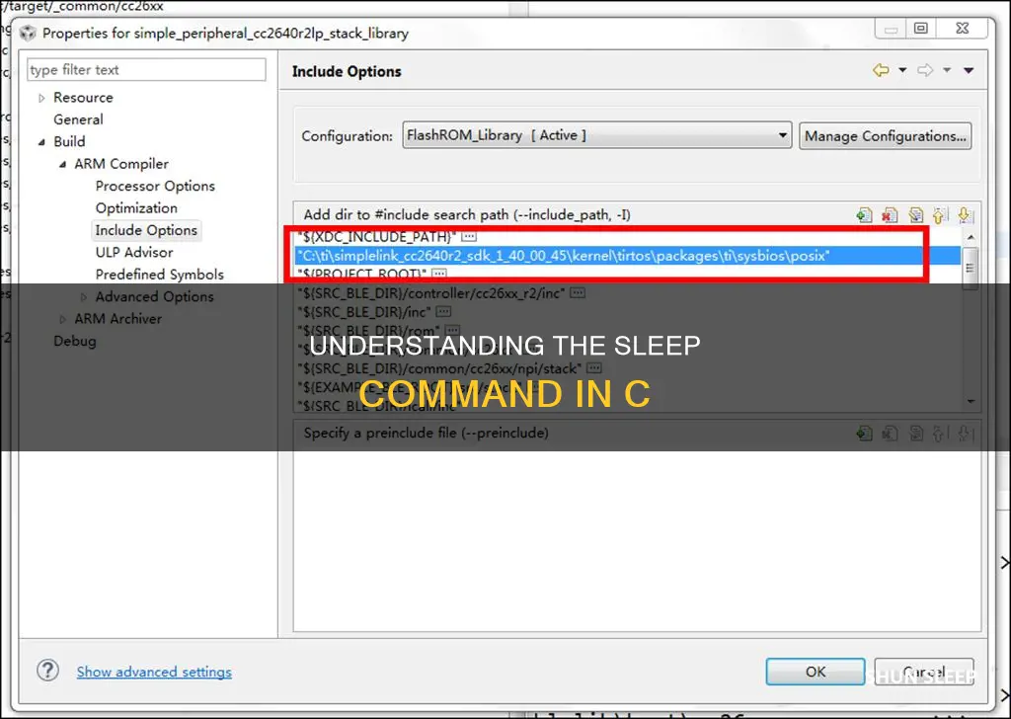Image resolution: width=1011 pixels, height=719 pixels.
Task: Open the Configuration FlashROM_Library dropdown
Action: [x=597, y=135]
